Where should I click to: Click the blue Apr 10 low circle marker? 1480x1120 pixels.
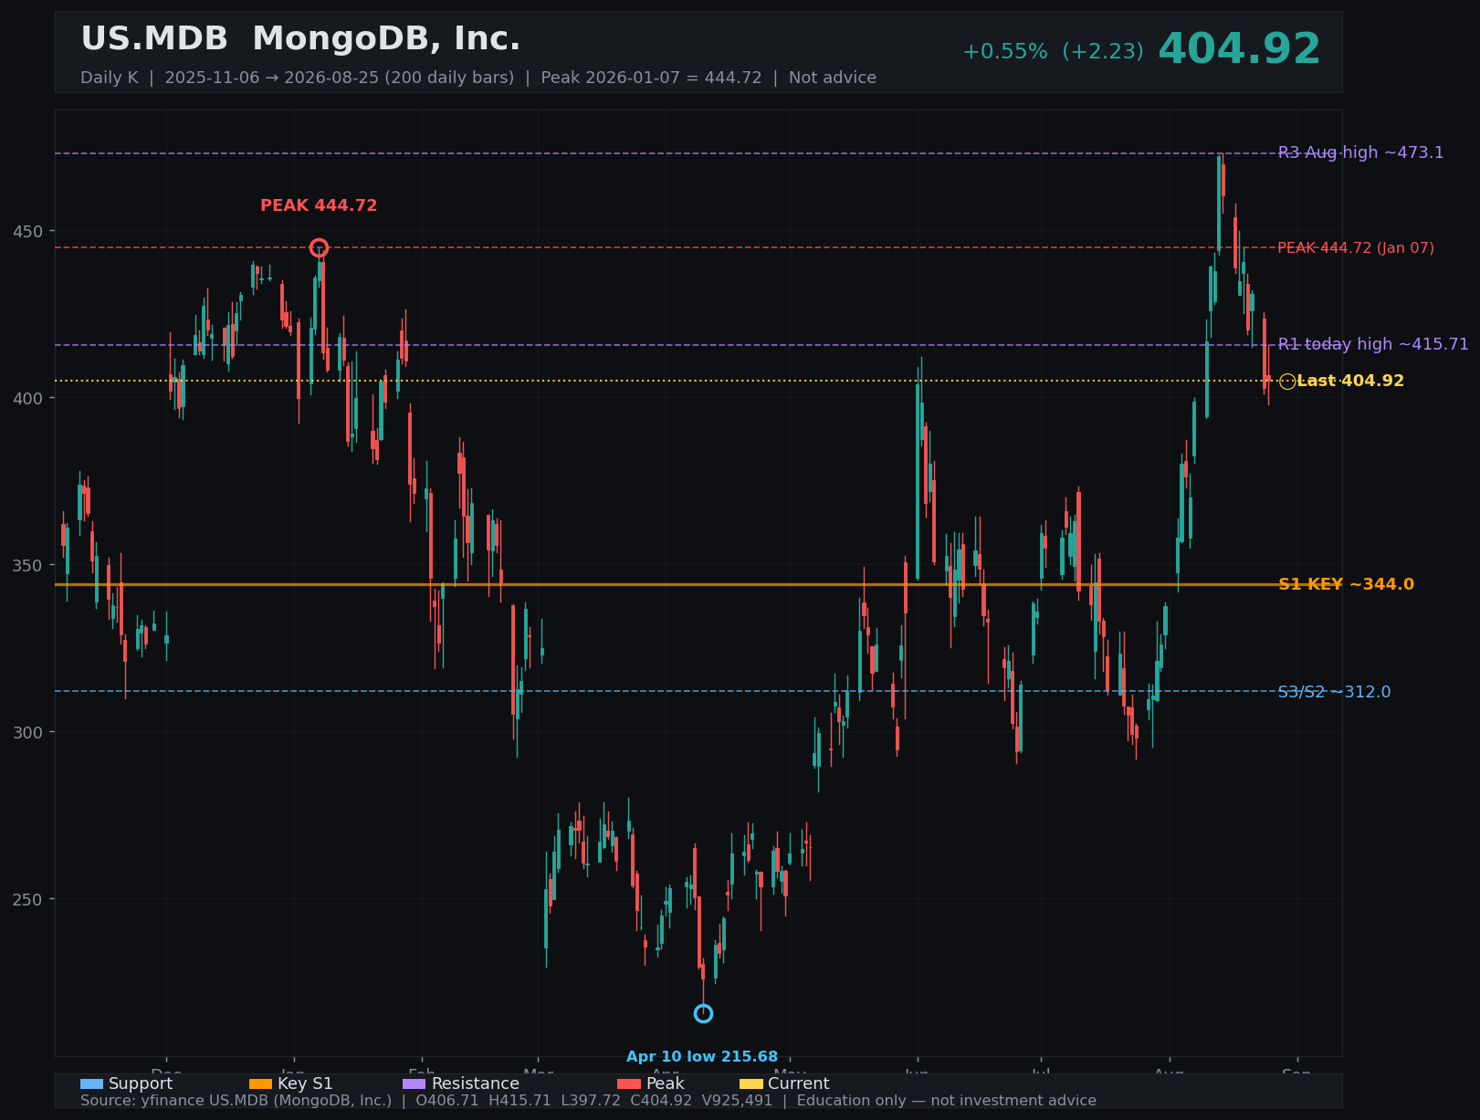coord(703,1013)
